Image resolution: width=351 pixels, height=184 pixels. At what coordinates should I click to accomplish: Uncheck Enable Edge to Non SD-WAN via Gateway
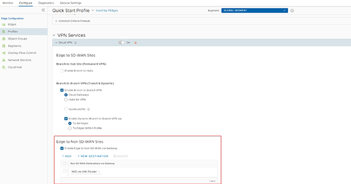[62, 148]
